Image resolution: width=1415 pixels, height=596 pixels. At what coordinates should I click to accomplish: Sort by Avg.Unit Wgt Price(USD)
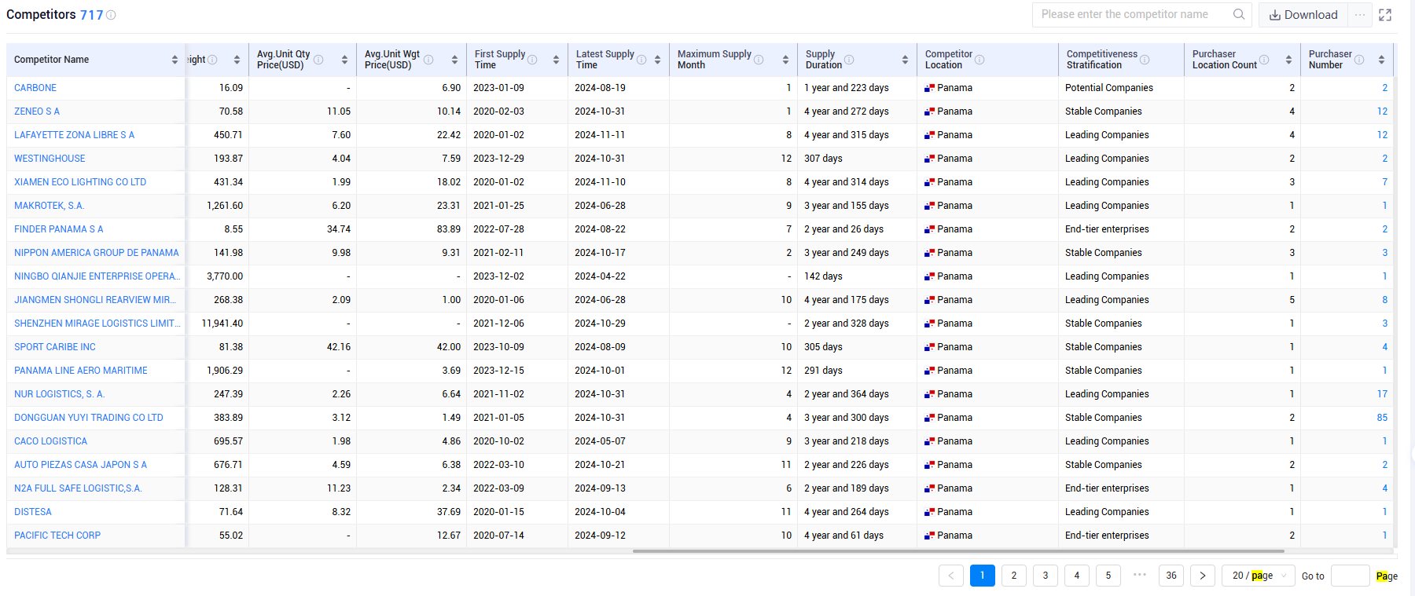pyautogui.click(x=454, y=60)
